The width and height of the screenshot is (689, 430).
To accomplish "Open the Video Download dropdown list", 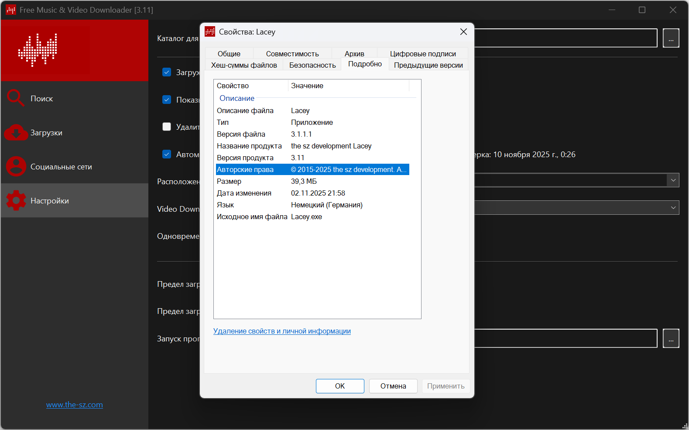I will [x=673, y=208].
